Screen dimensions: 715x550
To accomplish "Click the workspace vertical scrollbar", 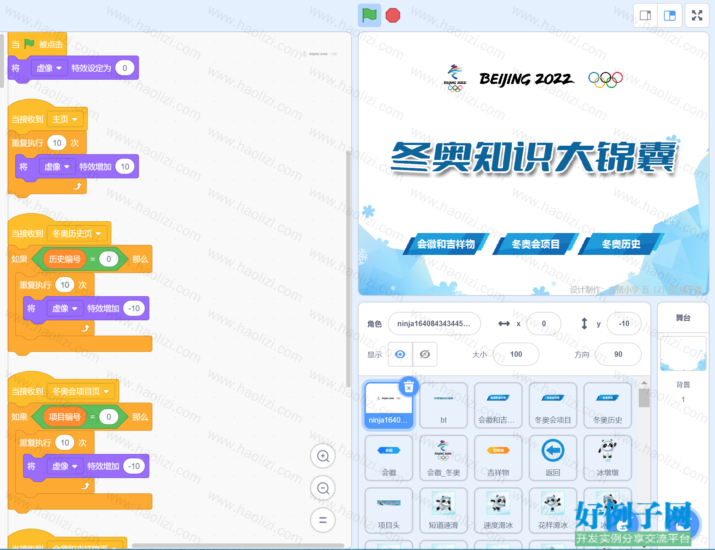I will coord(348,268).
